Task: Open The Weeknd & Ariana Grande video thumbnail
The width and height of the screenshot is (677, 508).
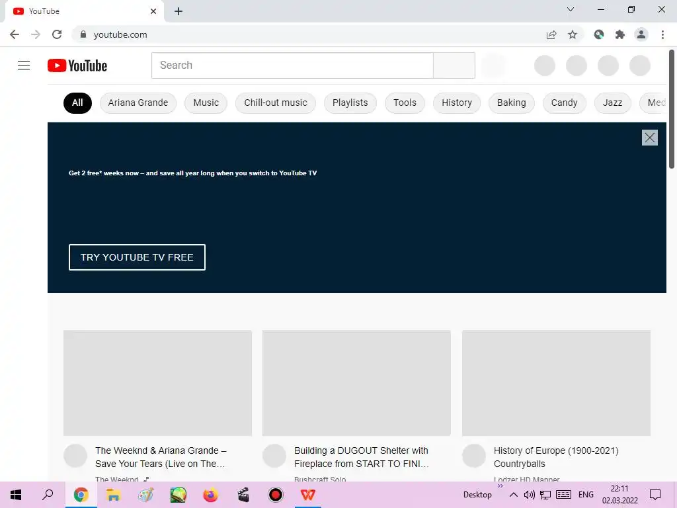Action: 157,383
